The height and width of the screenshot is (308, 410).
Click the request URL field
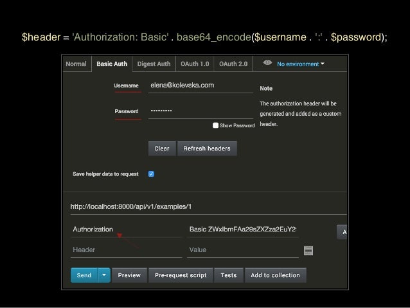pyautogui.click(x=206, y=206)
